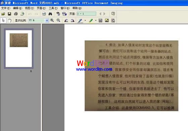Click the Insert Text Box icon

(100, 21)
